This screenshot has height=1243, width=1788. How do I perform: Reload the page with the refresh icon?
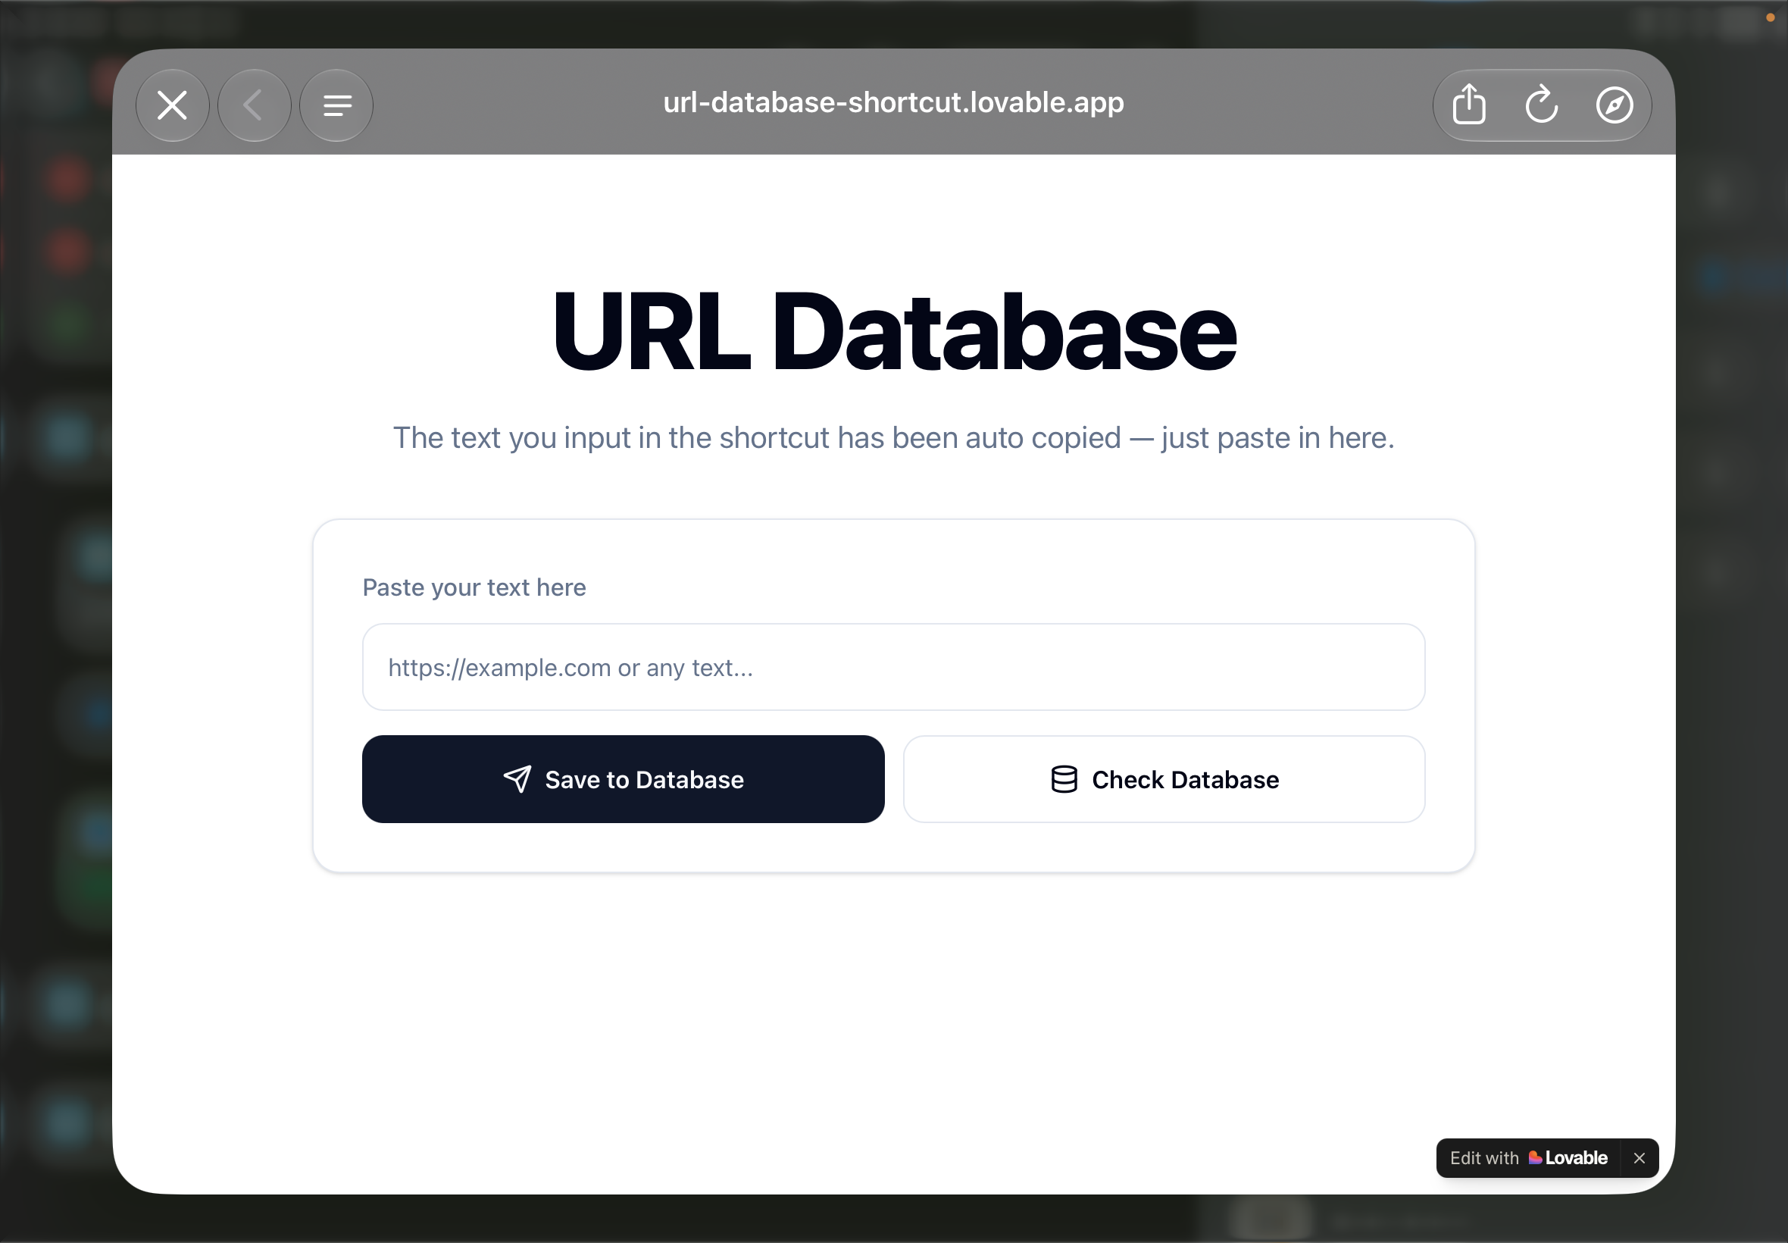(x=1541, y=105)
